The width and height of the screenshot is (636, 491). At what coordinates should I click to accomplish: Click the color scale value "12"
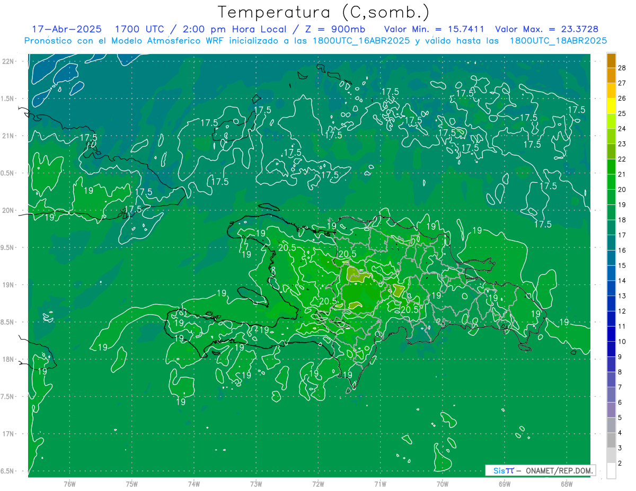pyautogui.click(x=622, y=311)
